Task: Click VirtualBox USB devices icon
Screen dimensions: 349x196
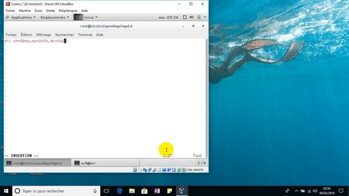Action: pyautogui.click(x=154, y=170)
